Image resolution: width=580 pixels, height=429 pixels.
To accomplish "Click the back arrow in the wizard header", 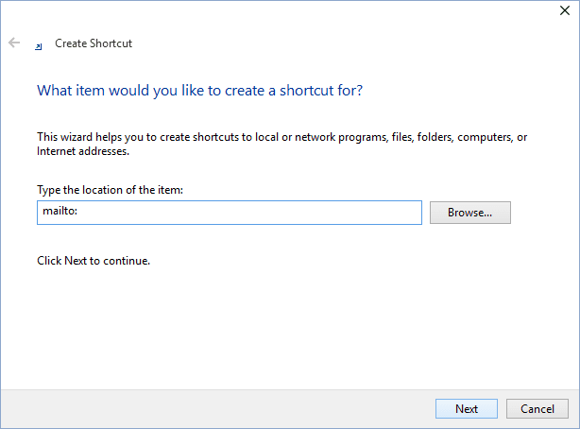I will 14,43.
